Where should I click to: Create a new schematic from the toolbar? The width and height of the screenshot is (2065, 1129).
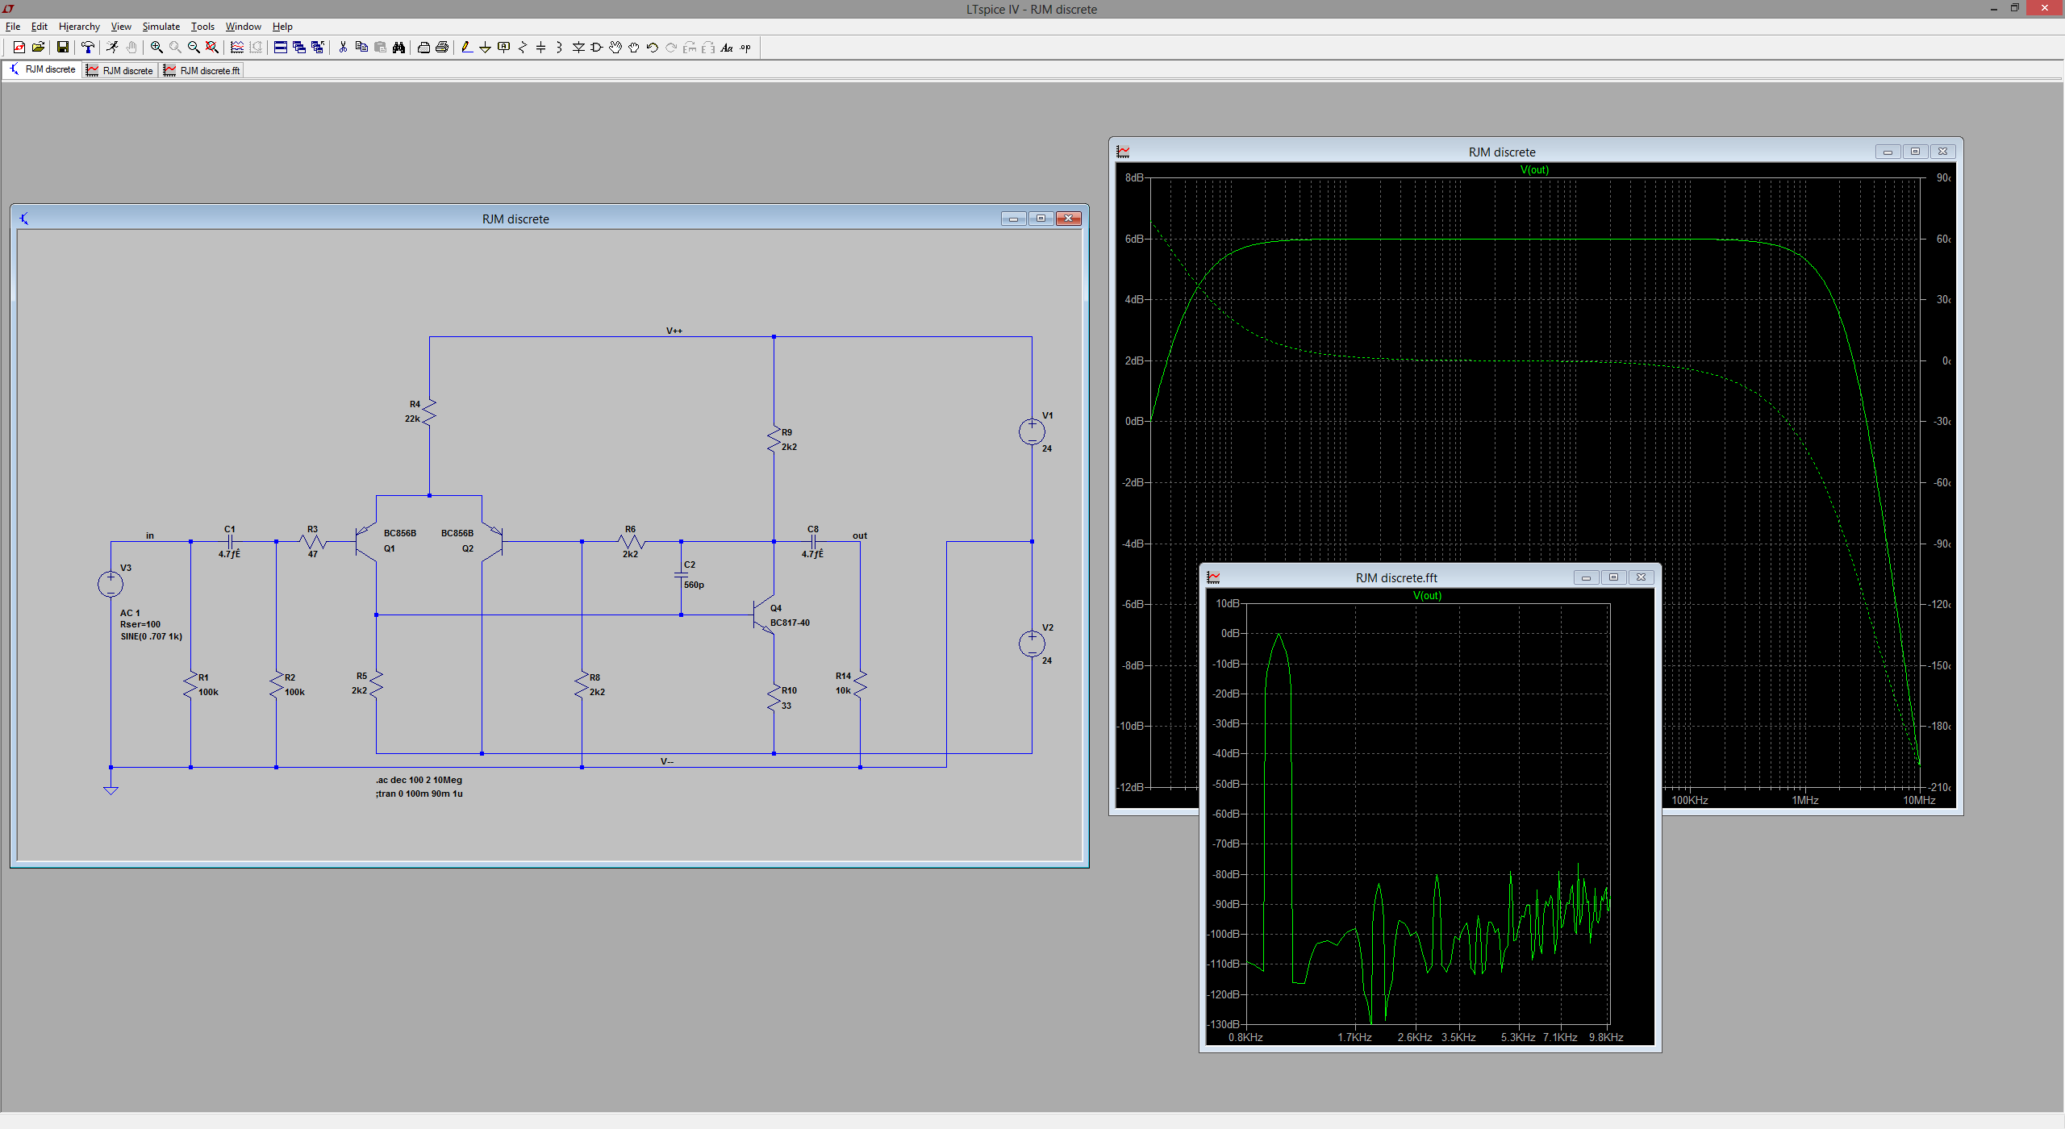pyautogui.click(x=19, y=48)
